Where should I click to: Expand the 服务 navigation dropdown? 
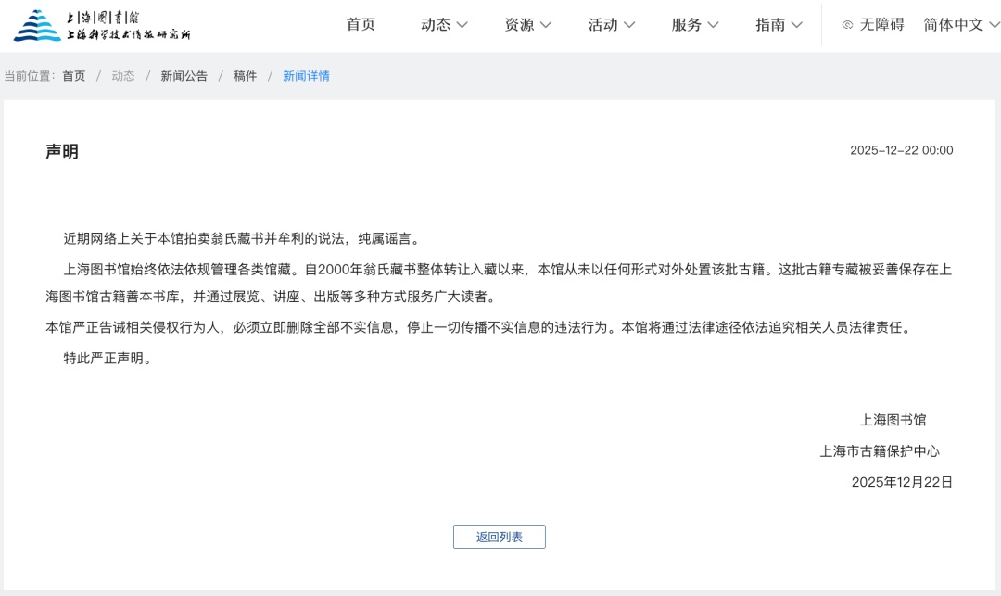coord(695,25)
